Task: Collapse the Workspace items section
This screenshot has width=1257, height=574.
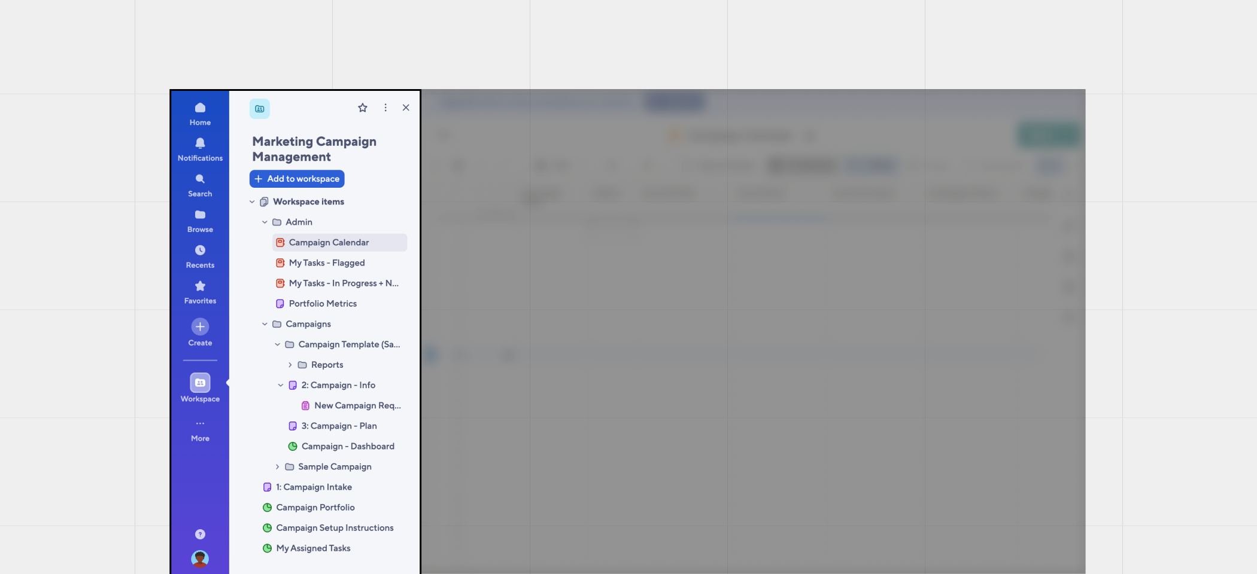Action: 252,202
